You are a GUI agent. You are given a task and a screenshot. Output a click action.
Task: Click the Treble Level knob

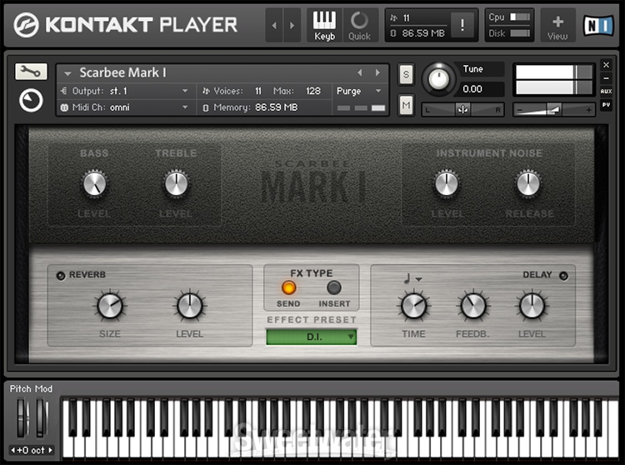[x=176, y=183]
